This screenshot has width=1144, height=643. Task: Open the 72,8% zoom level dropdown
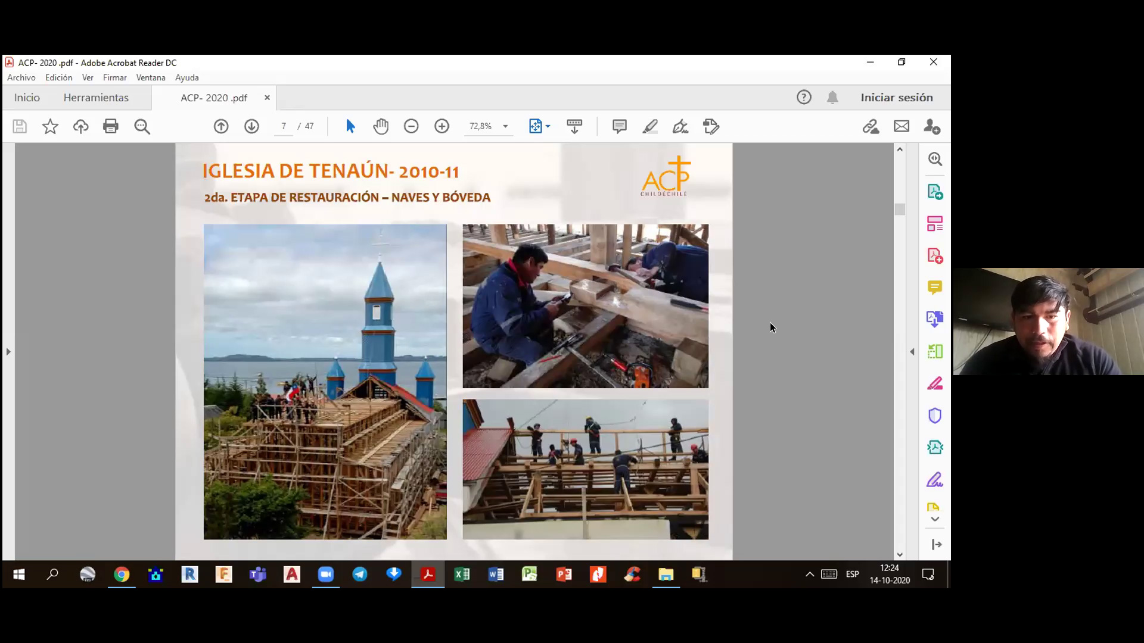point(505,126)
